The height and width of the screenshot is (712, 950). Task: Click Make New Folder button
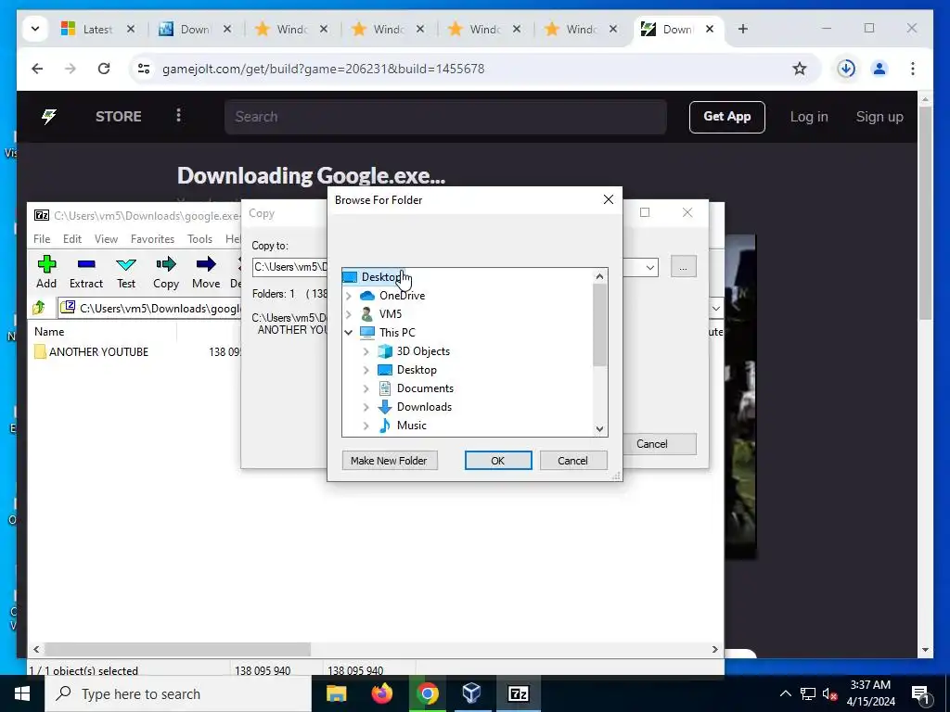point(390,461)
